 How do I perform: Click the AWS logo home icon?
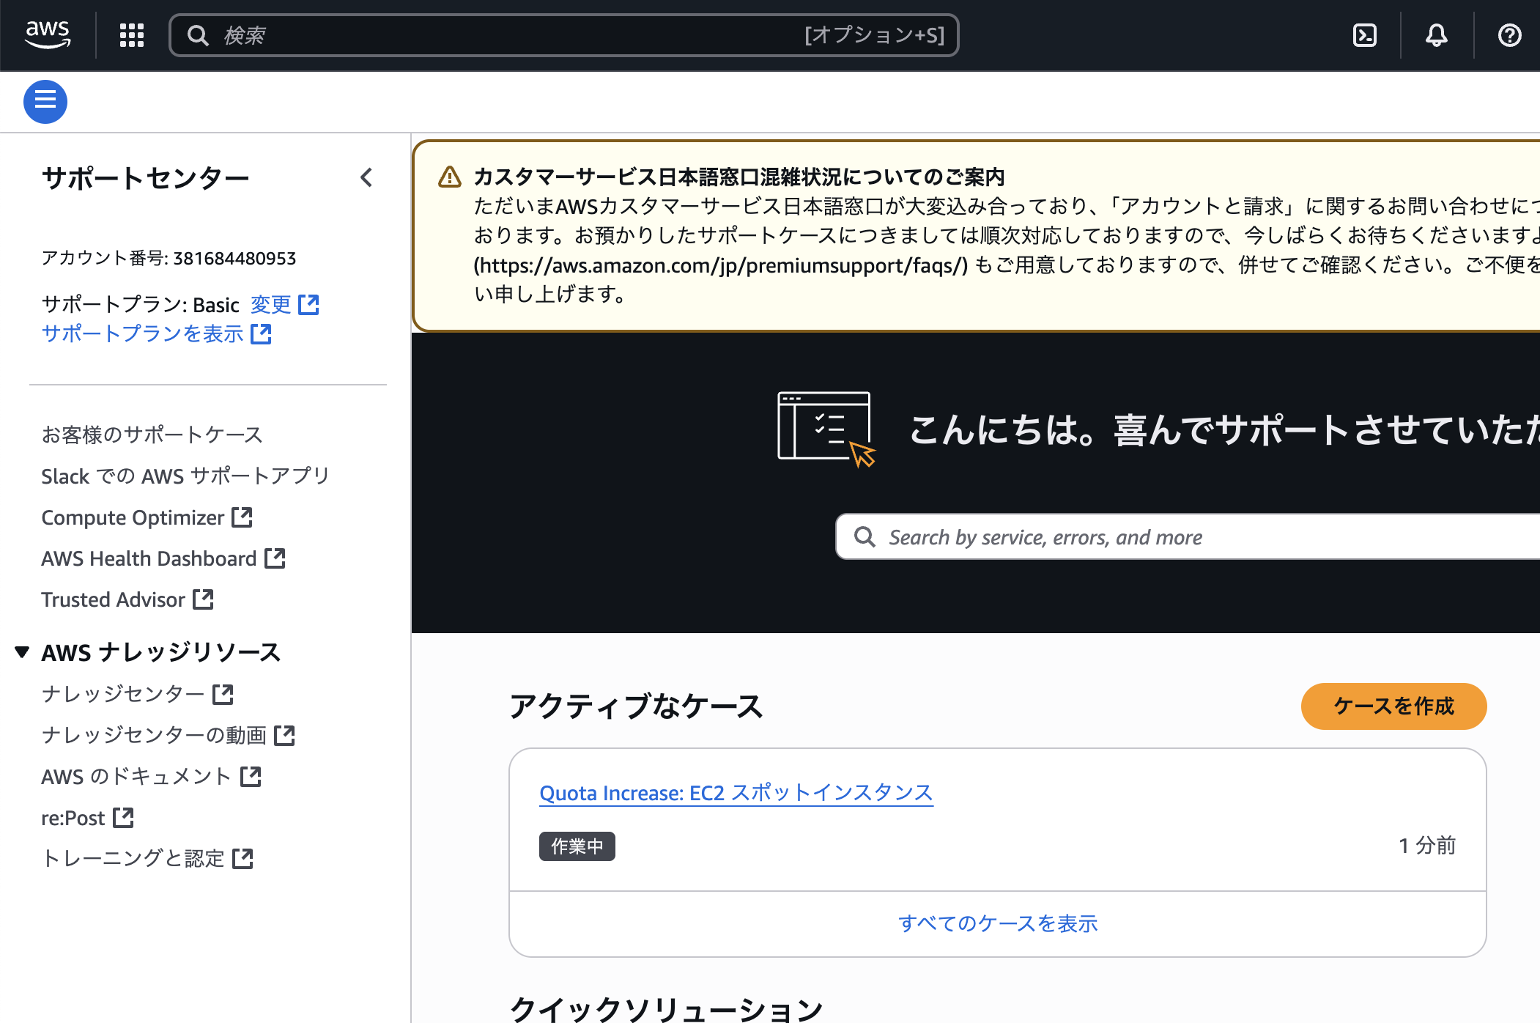pyautogui.click(x=48, y=34)
